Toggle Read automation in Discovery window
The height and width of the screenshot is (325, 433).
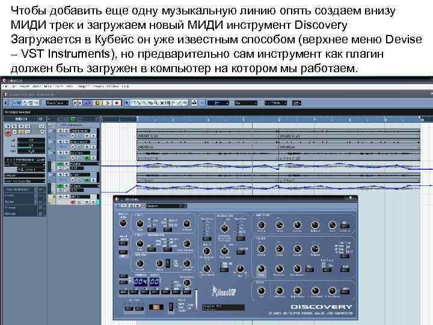[131, 206]
